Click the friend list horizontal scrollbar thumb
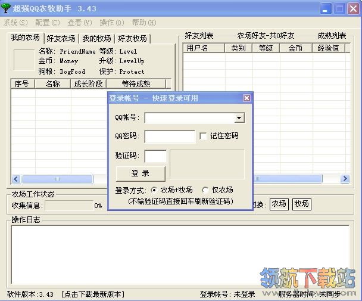The height and width of the screenshot is (301, 362). [288, 179]
